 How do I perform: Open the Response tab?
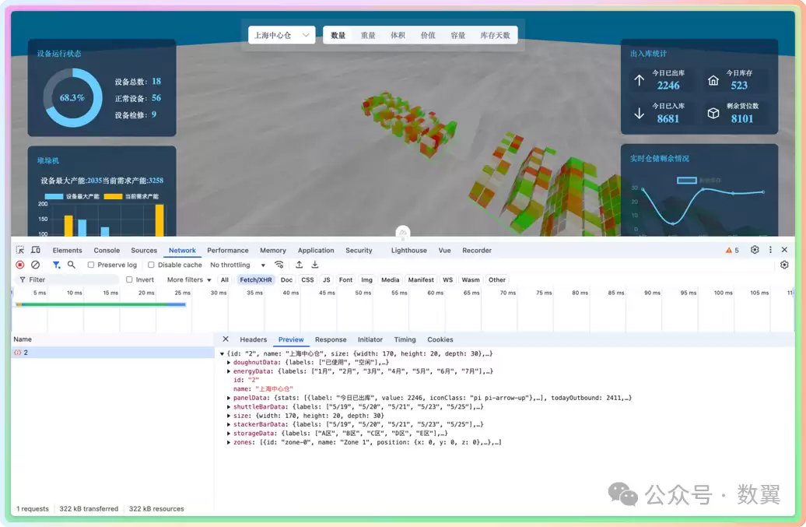(331, 340)
